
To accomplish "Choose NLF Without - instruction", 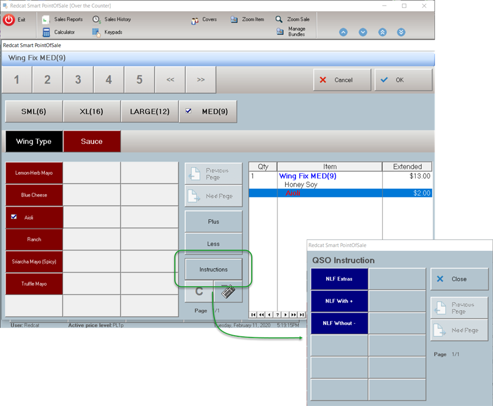I will [339, 323].
